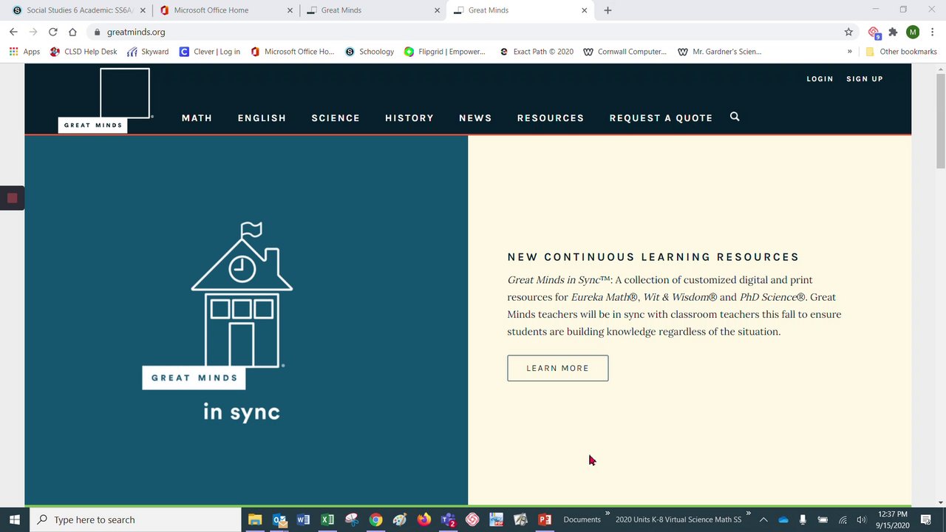Screen dimensions: 946x532
Task: Open the HISTORY navigation menu
Action: [409, 117]
